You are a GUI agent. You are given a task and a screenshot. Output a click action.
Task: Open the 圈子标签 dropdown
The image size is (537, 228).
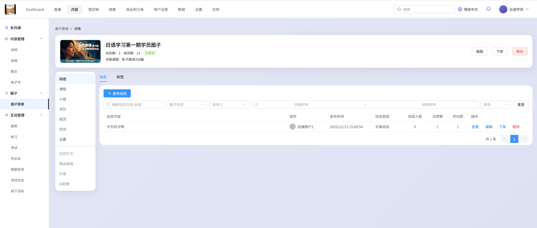pos(187,105)
